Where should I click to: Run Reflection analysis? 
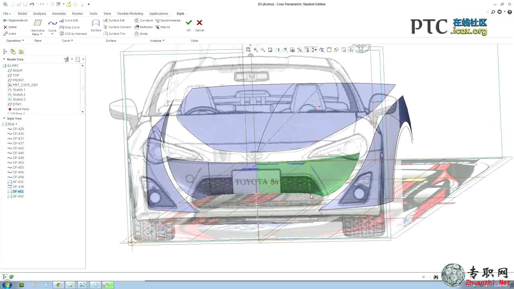[143, 27]
